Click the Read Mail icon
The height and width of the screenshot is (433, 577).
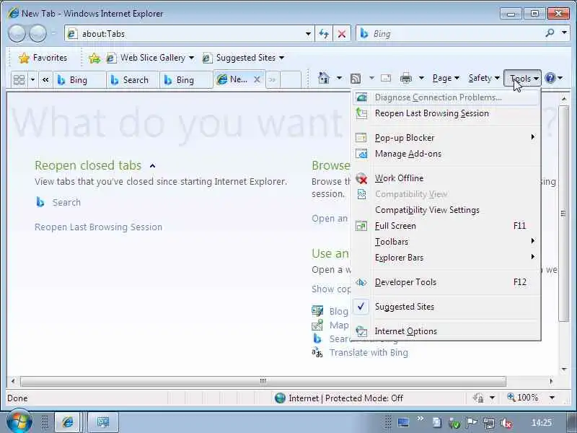coord(386,78)
